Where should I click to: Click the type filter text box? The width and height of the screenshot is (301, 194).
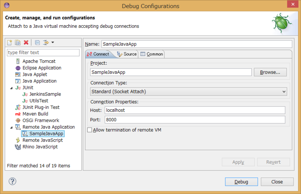[43, 52]
